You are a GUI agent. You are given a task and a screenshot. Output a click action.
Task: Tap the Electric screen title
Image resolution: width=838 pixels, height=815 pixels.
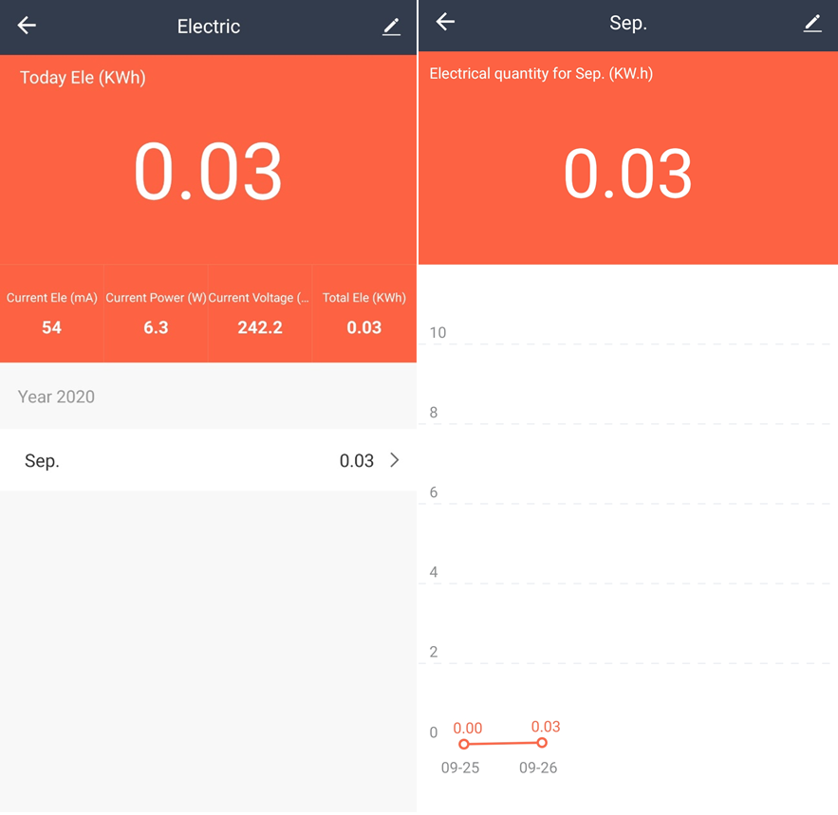[x=209, y=27]
